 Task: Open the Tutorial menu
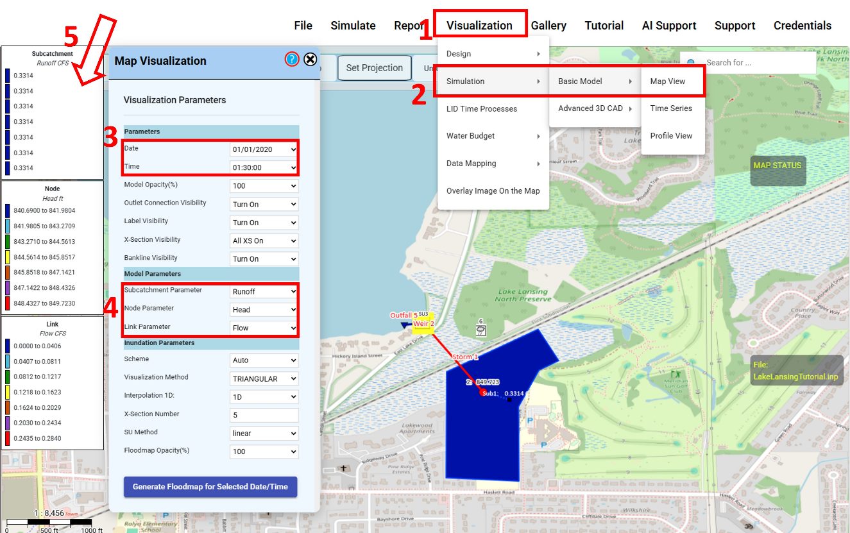coord(604,26)
